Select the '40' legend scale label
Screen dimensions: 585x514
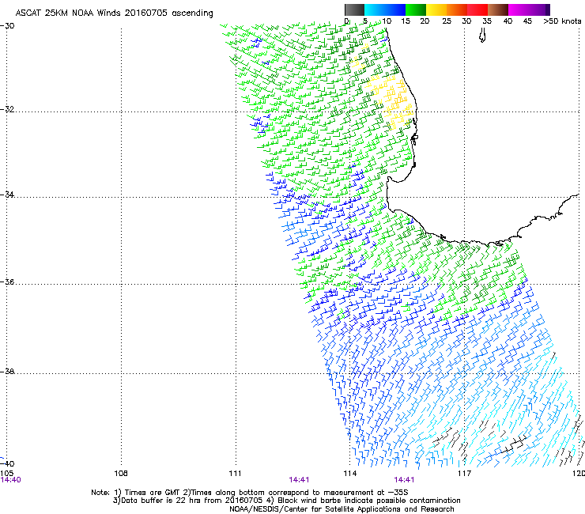508,21
